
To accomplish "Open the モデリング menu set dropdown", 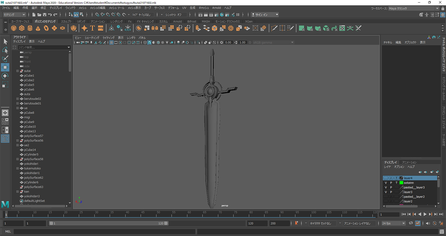I will click(x=15, y=15).
